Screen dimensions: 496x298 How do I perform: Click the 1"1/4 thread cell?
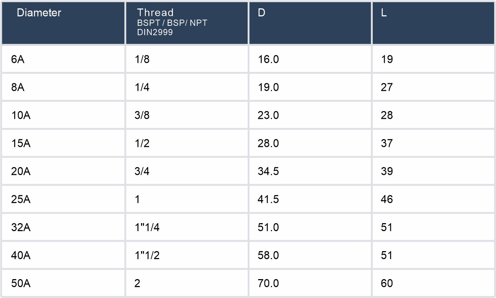coord(147,227)
